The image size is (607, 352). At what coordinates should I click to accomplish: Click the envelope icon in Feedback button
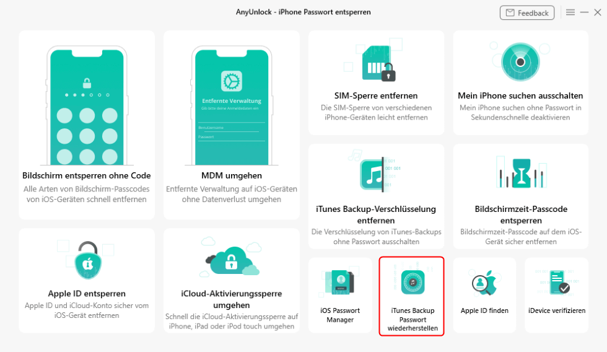510,13
